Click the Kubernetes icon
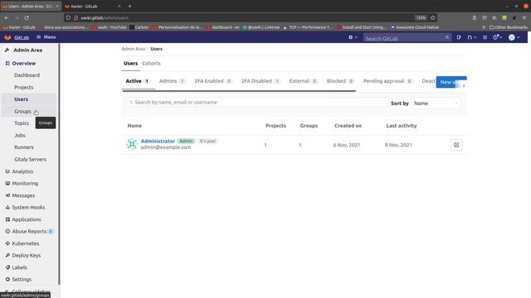Viewport: 531px width, 298px height. pos(7,243)
